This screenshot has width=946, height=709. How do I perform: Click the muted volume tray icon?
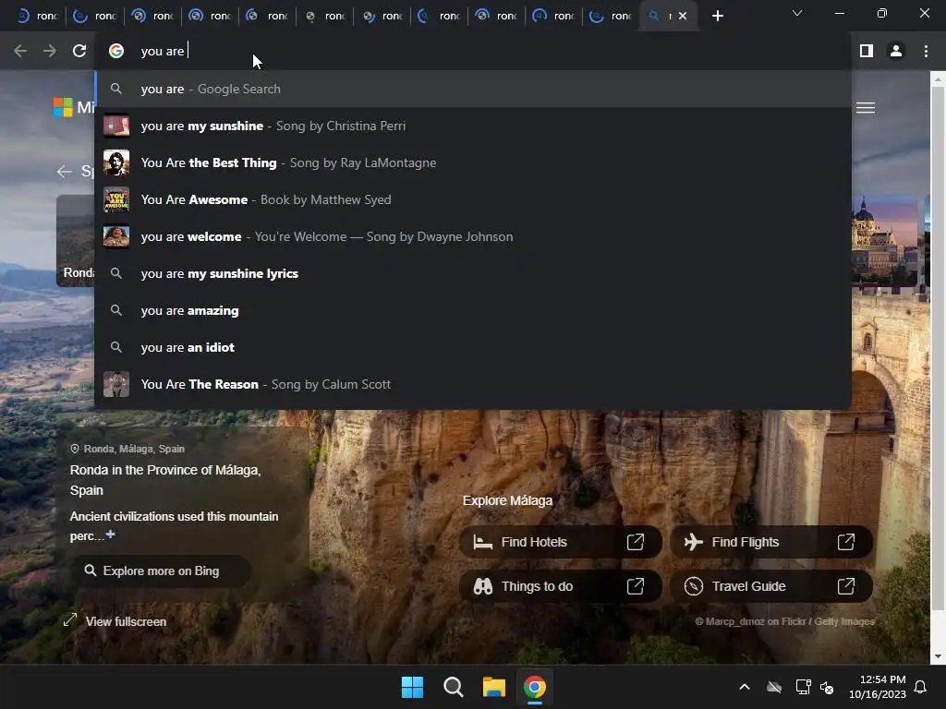coord(827,687)
